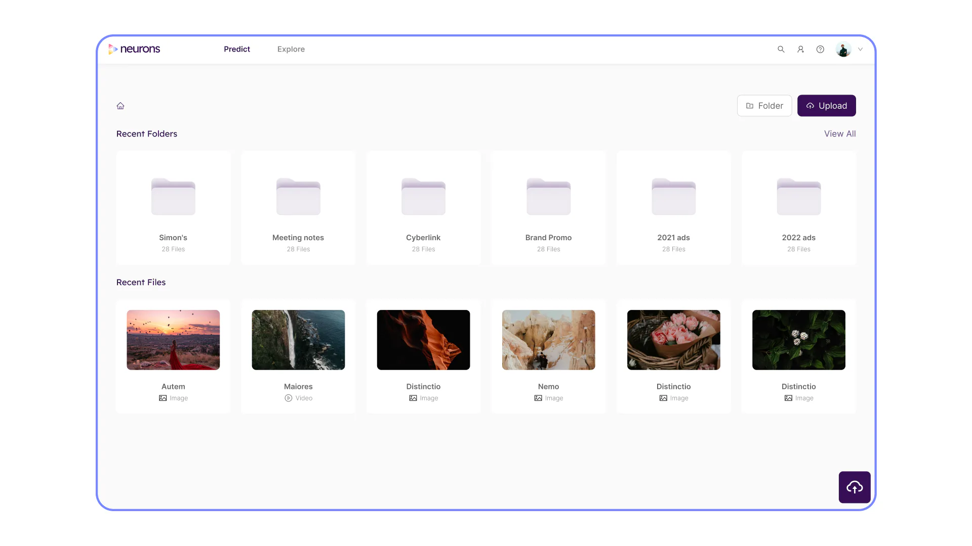This screenshot has height=546, width=972.
Task: Click the 2021 ads folder name
Action: point(673,238)
